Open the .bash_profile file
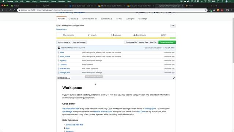234x132 pixels. coord(65,56)
